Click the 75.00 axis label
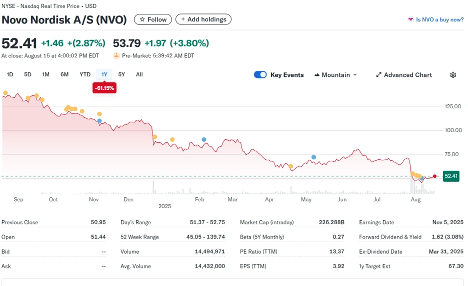468x286 pixels. (x=451, y=154)
